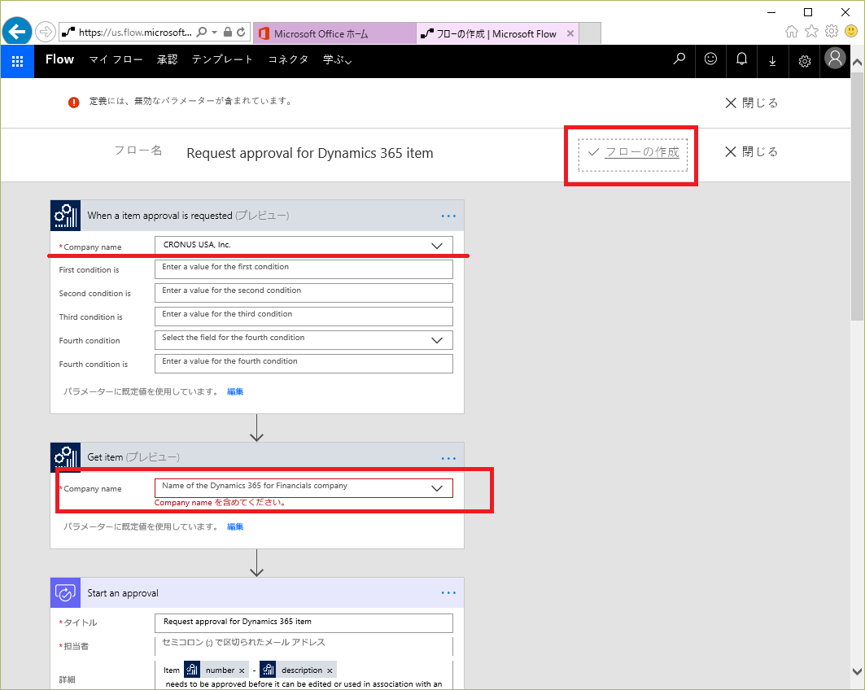Click the Second condition value field
Screen dimensions: 865x690
click(304, 293)
